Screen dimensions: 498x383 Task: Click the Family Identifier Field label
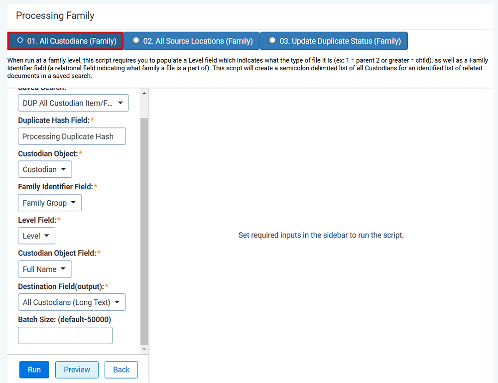(56, 187)
